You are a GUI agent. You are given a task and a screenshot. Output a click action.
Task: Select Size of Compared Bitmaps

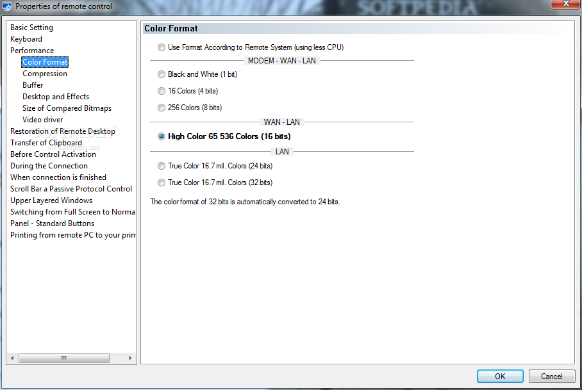coord(67,108)
